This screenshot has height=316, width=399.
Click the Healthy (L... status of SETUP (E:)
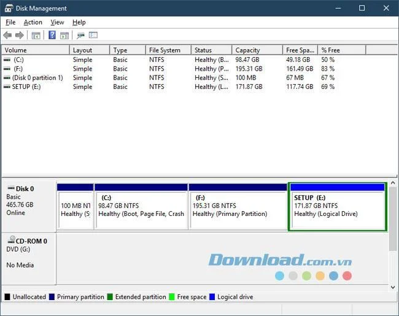pos(211,87)
